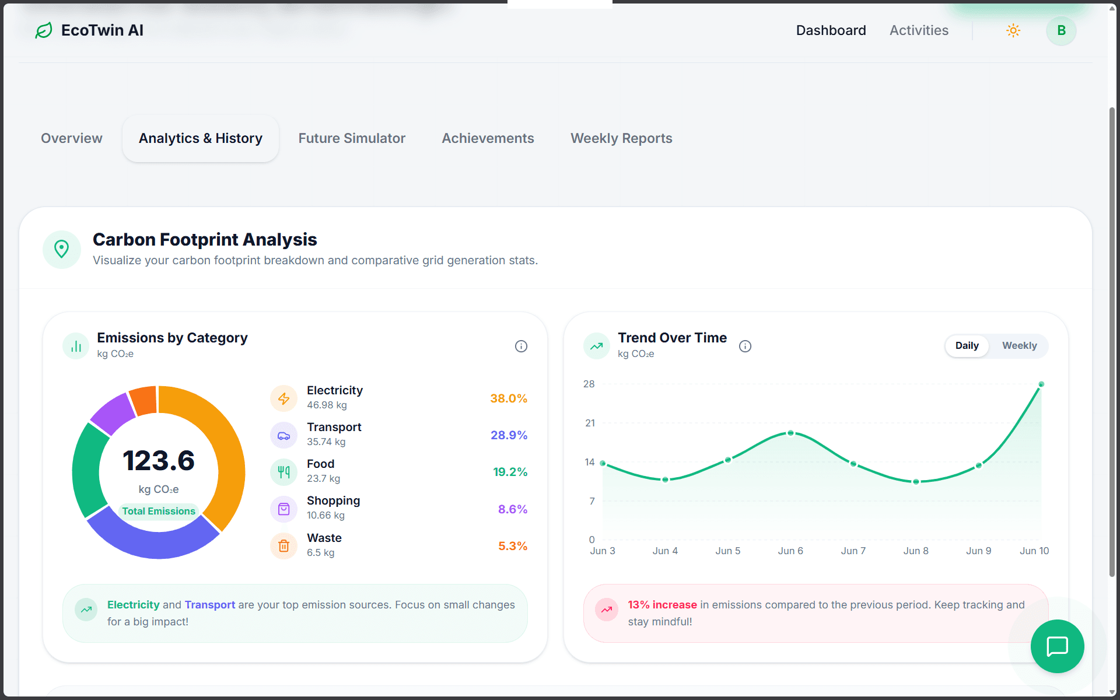Screen dimensions: 1120x700
Task: Click the Jun 9 data point
Action: point(979,466)
